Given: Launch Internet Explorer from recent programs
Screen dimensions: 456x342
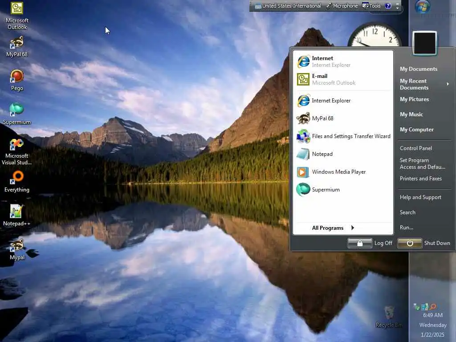Looking at the screenshot, I should click(343, 101).
